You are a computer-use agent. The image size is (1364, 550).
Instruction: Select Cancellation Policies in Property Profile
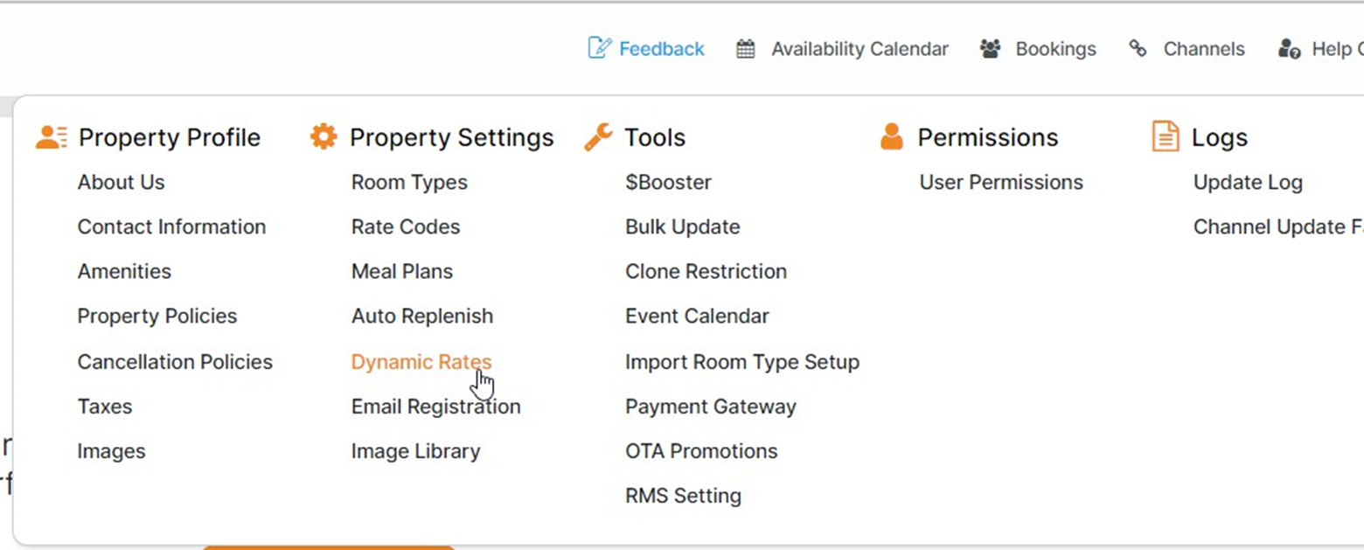175,362
